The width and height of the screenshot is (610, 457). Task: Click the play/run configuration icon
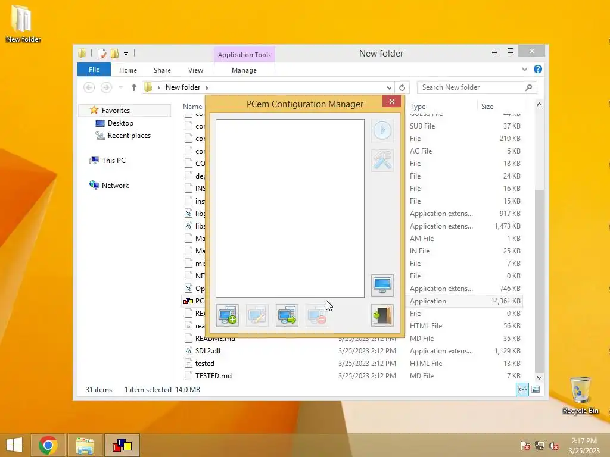(382, 130)
